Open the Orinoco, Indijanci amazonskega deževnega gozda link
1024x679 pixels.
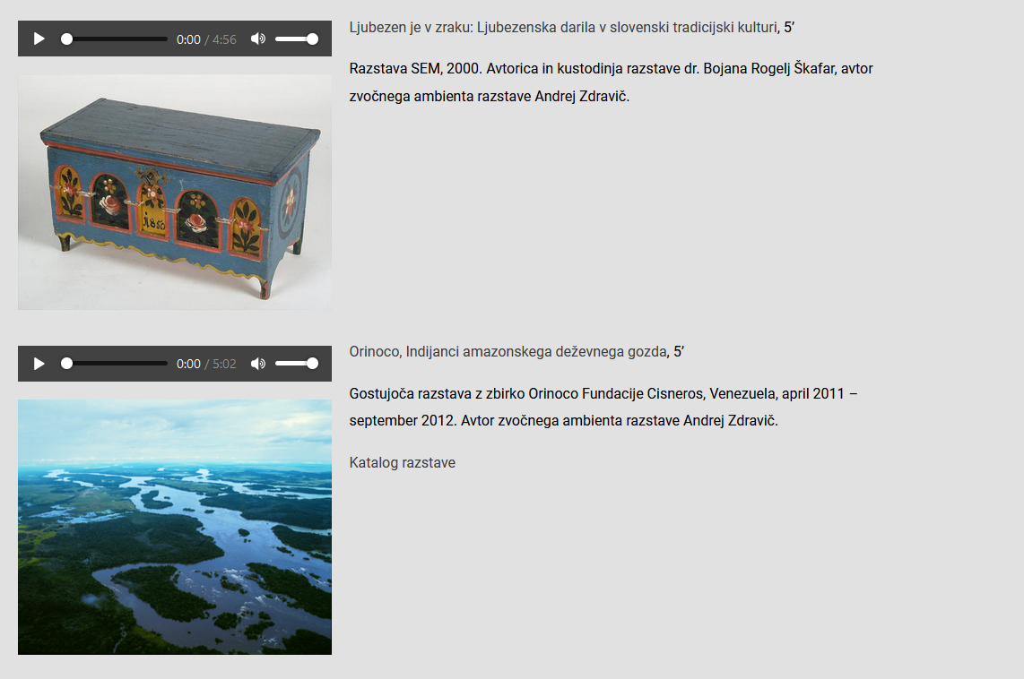(x=508, y=351)
